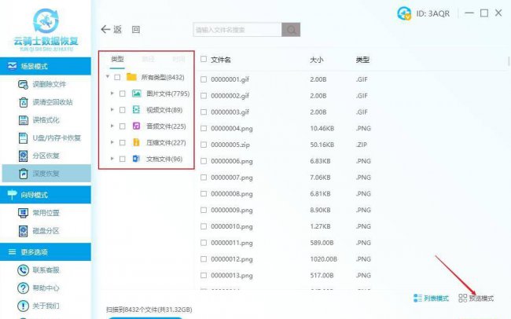The image size is (511, 319).
Task: Click the 1020.00B size cell
Action: [x=324, y=259]
